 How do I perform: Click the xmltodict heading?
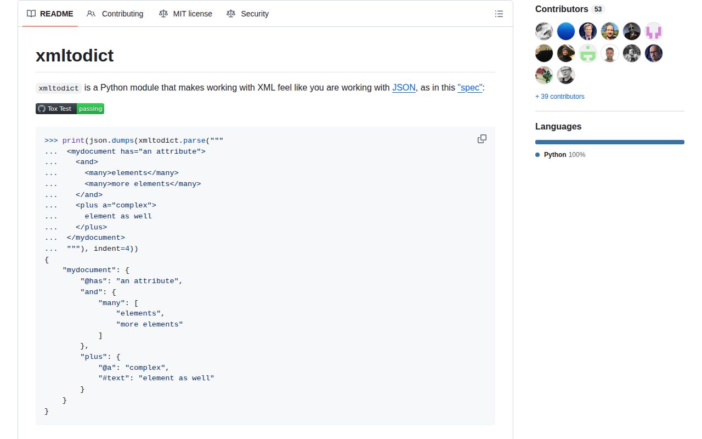point(75,55)
